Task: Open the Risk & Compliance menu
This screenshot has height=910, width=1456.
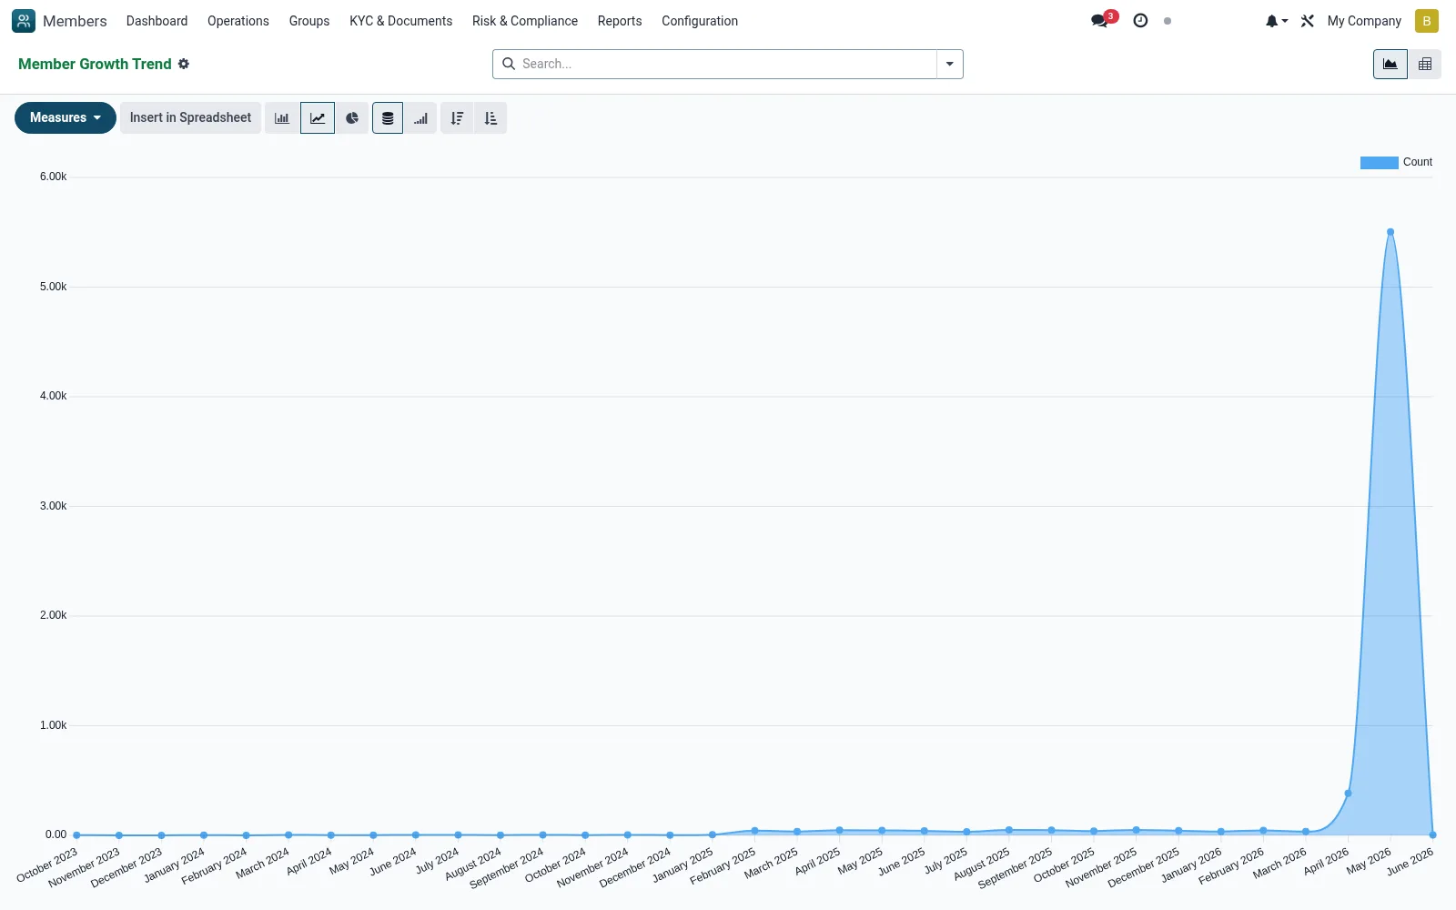Action: click(525, 21)
